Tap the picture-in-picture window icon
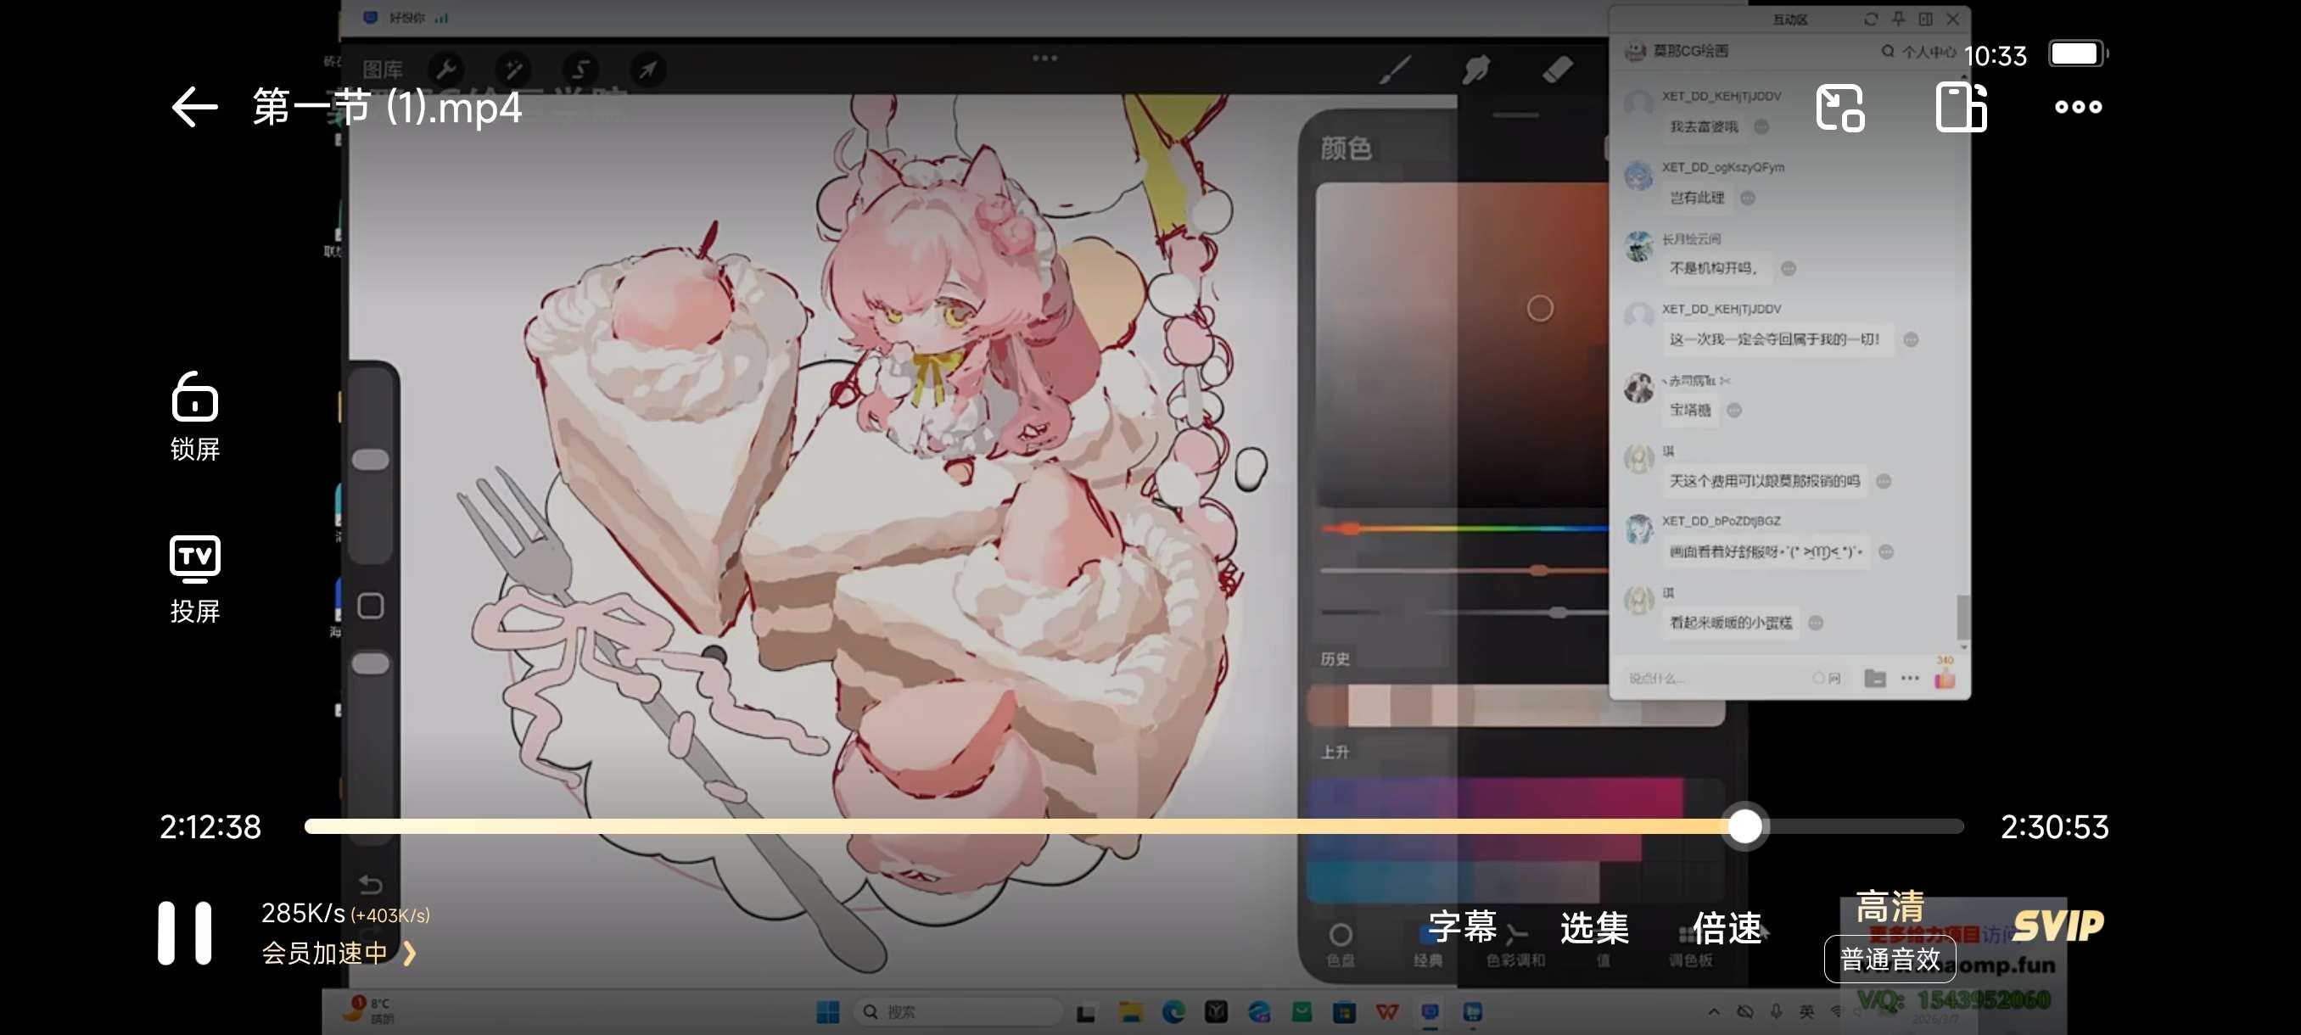Image resolution: width=2301 pixels, height=1035 pixels. [x=1839, y=107]
